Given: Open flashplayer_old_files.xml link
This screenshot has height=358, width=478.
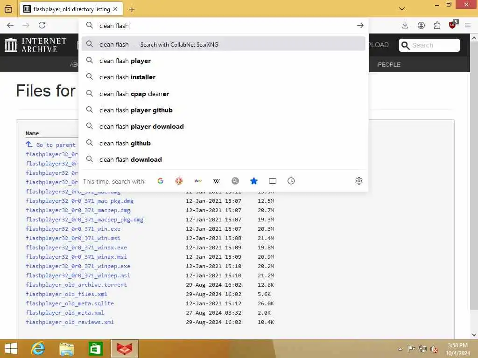Looking at the screenshot, I should [x=66, y=294].
